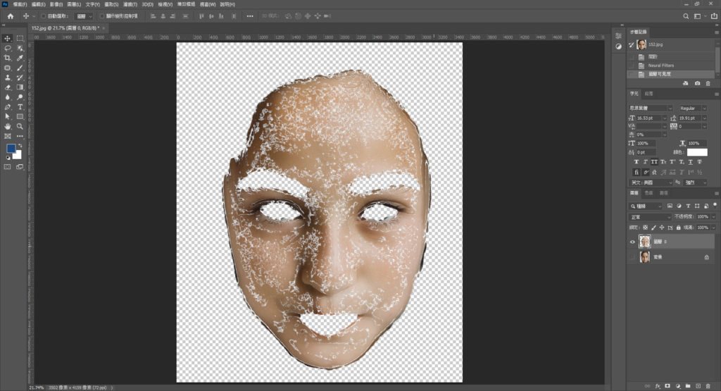Viewport: 721px width, 391px height.
Task: Select the Lasso tool
Action: (x=8, y=48)
